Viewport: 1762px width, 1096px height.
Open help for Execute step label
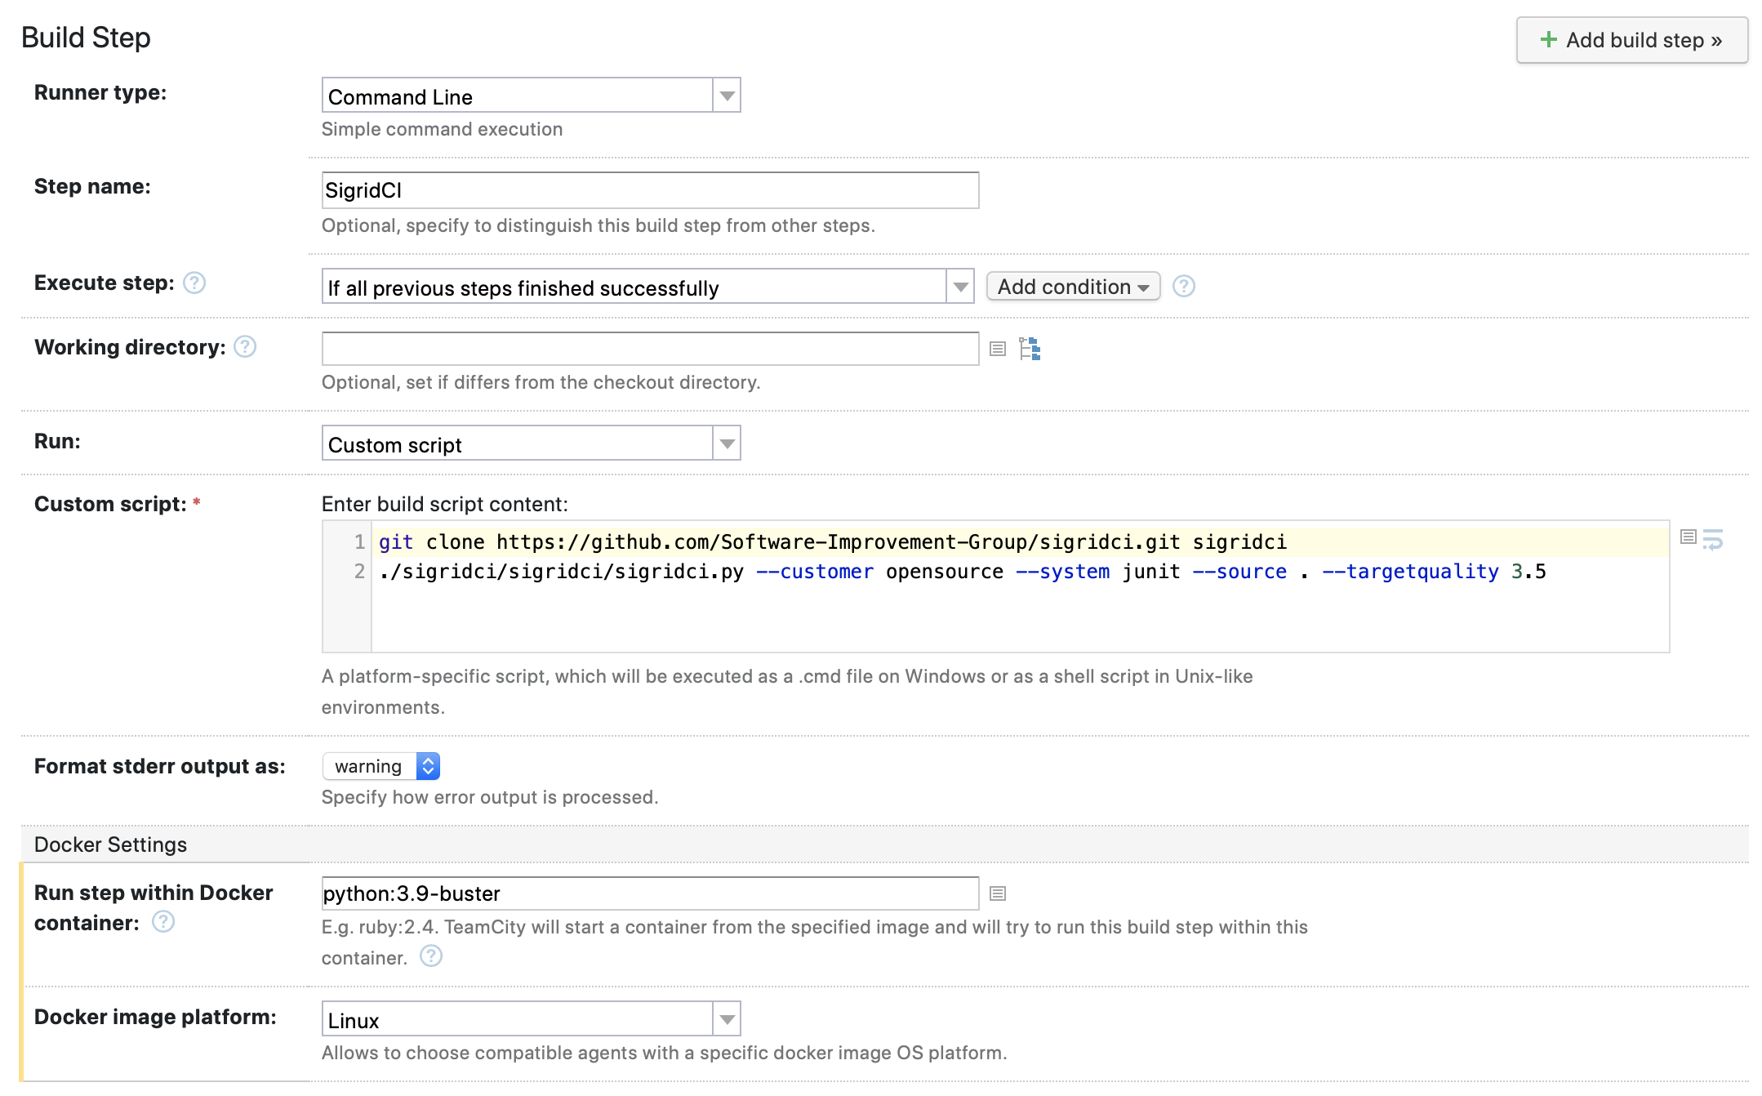coord(194,283)
